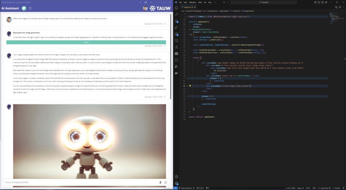Expand the folded code on line 45
Screen dimensions: 346x190
pyautogui.click(x=188, y=86)
